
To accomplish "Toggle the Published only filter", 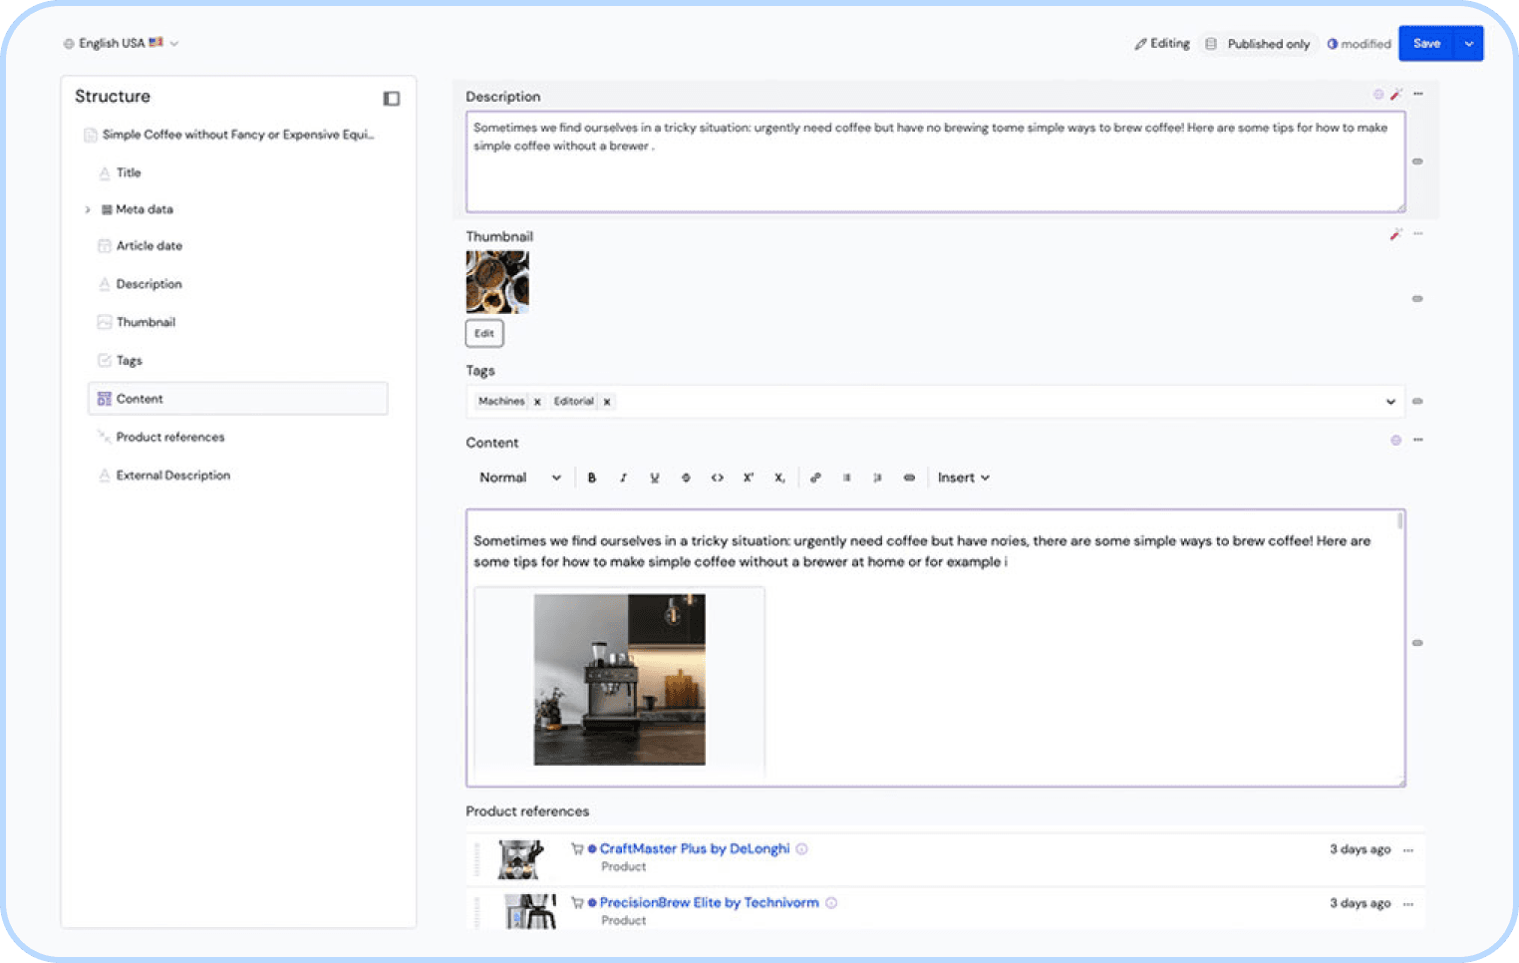I will point(1258,44).
